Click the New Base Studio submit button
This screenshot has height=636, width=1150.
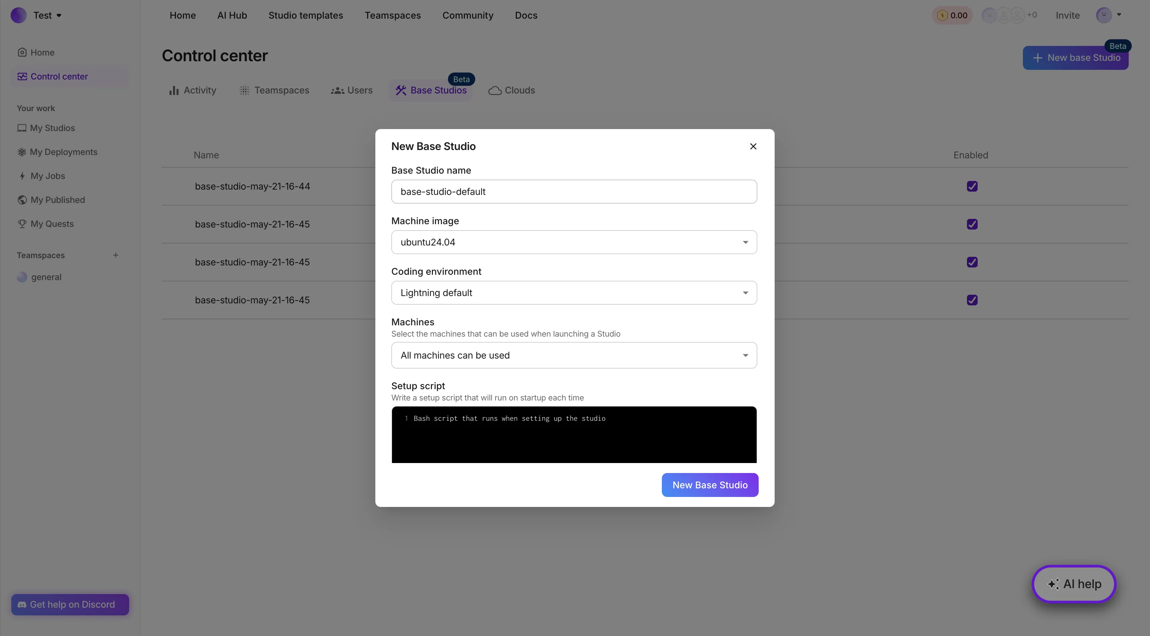pyautogui.click(x=710, y=485)
